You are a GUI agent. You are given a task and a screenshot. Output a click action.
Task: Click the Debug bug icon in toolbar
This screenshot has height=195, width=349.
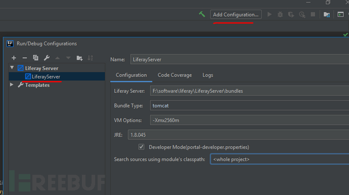coord(280,15)
